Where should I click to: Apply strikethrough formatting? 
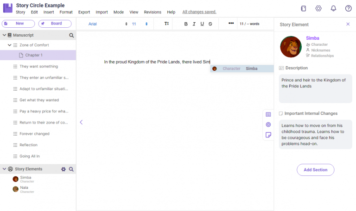point(210,24)
